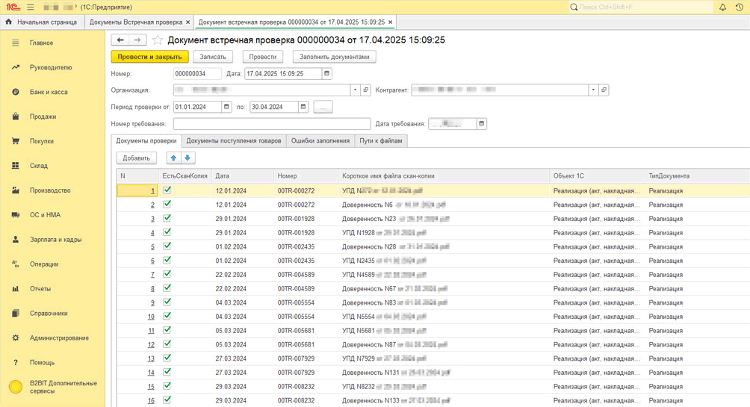Open the history clock icon
The width and height of the screenshot is (750, 407).
(x=740, y=7)
